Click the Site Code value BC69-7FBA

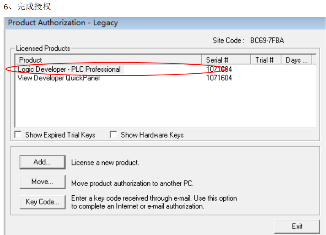tap(267, 41)
